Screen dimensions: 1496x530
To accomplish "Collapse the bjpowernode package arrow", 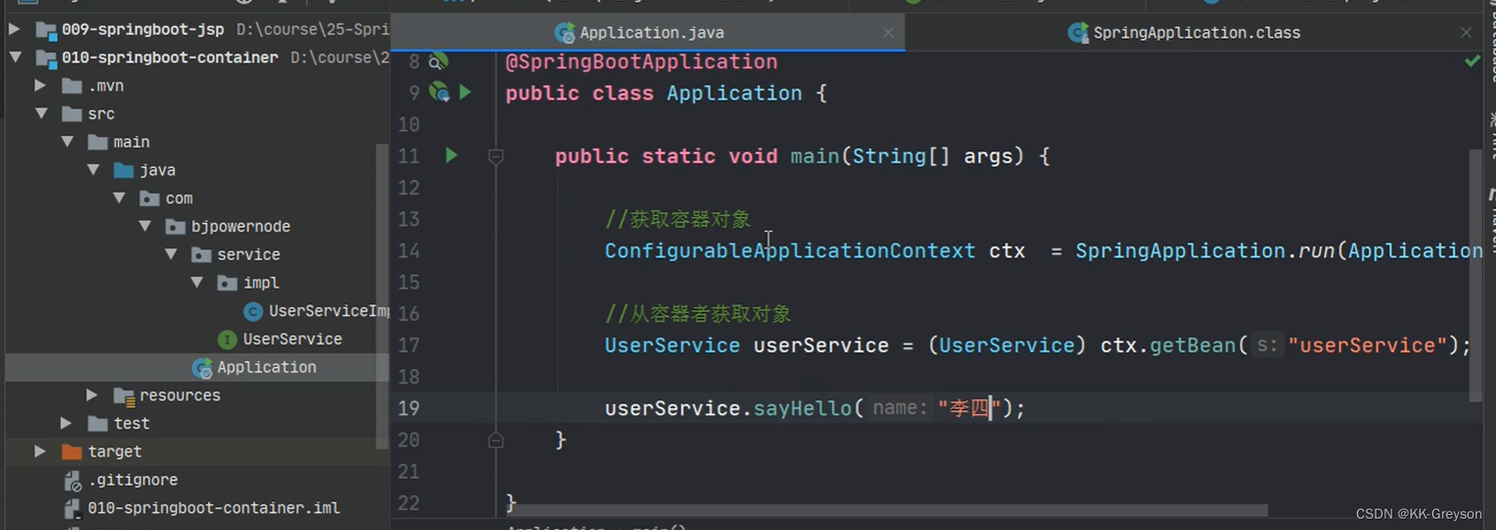I will [144, 227].
